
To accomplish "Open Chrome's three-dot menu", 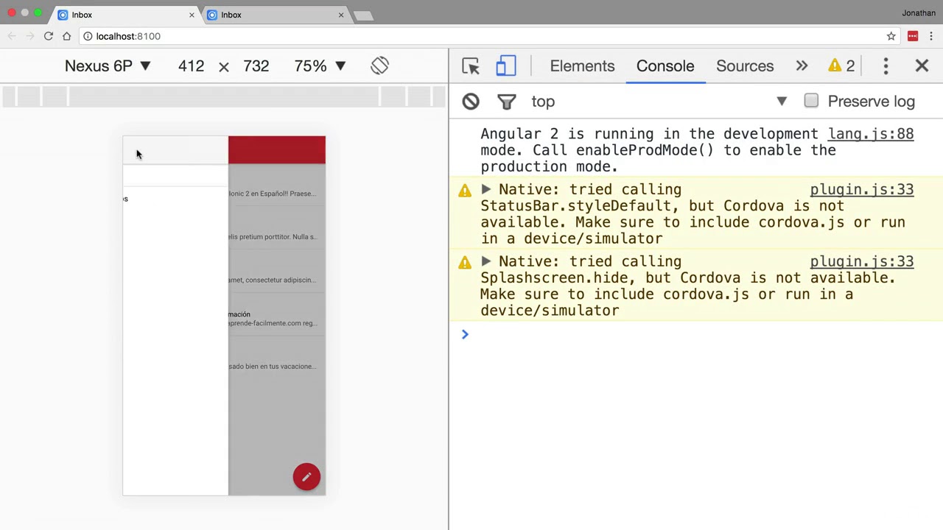I will 931,36.
